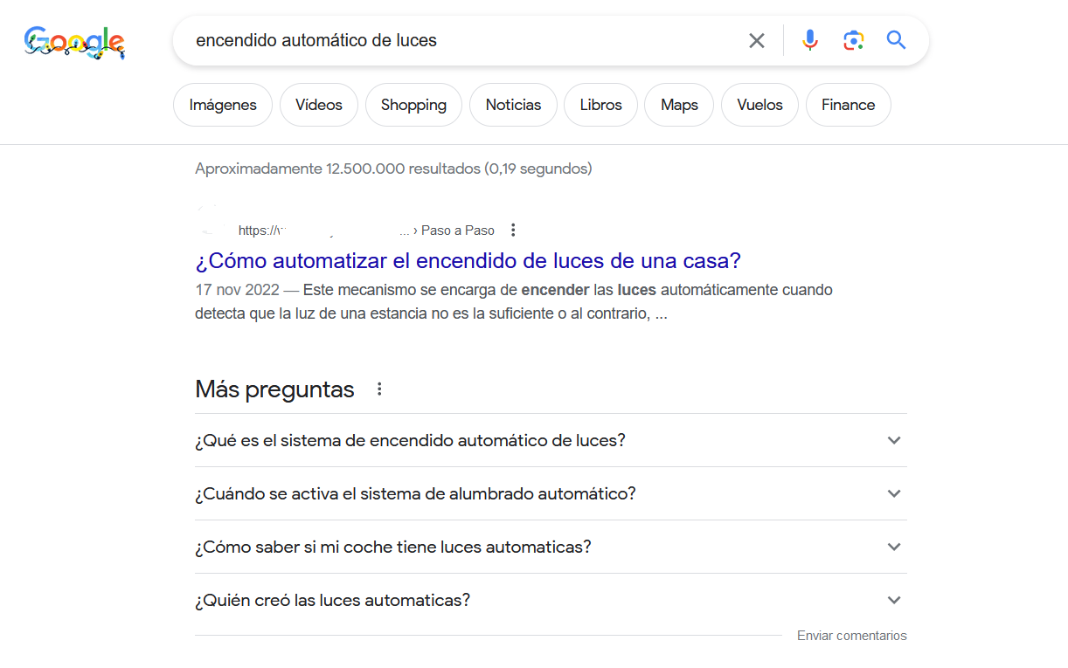This screenshot has height=668, width=1068.
Task: Switch to the Shopping results
Action: coord(413,104)
